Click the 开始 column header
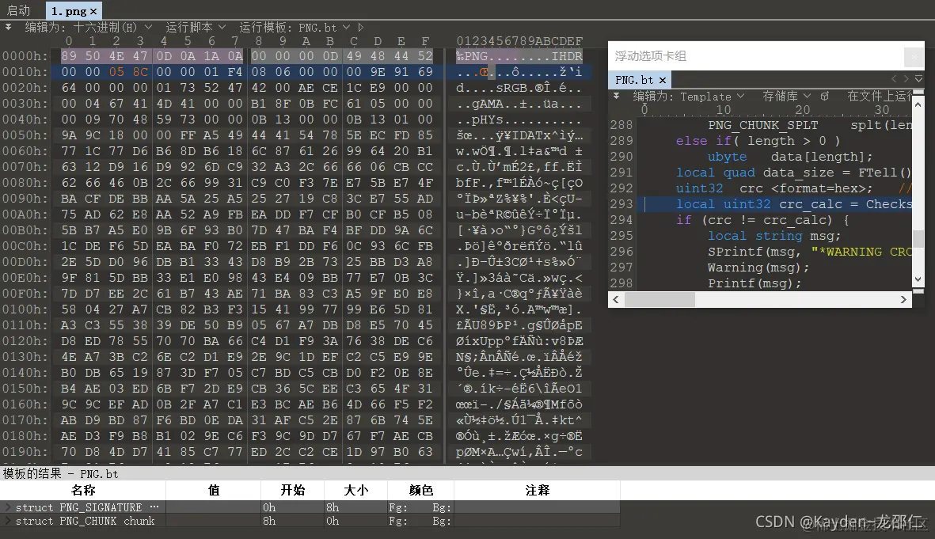The height and width of the screenshot is (539, 935). 293,490
